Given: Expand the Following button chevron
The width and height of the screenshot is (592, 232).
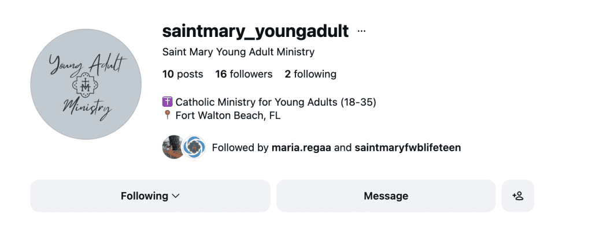Looking at the screenshot, I should (x=176, y=196).
